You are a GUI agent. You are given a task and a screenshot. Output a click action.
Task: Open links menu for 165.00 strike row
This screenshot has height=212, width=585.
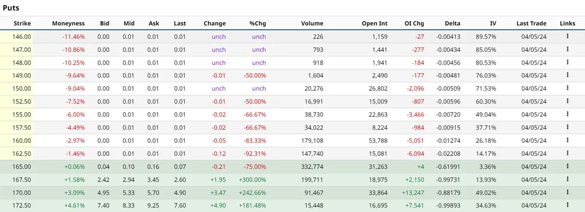(567, 166)
